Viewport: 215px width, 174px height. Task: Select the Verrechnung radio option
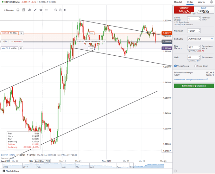175,66
